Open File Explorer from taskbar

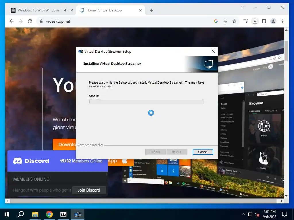(x=35, y=214)
